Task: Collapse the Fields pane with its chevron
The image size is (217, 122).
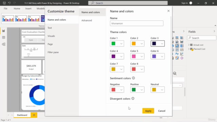Action: (214, 32)
